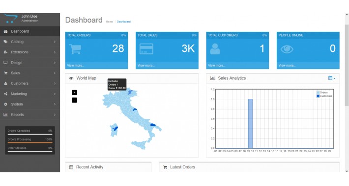Click the dark blue Sardinia region on map
Viewport: 349px width, 186px height.
[x=116, y=129]
